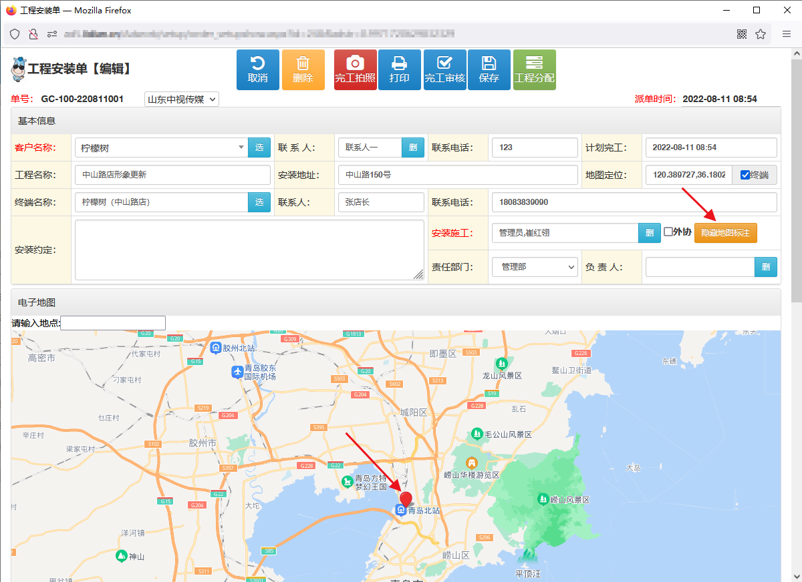Open 完工拍照 camera button
The height and width of the screenshot is (582, 802).
click(x=355, y=69)
